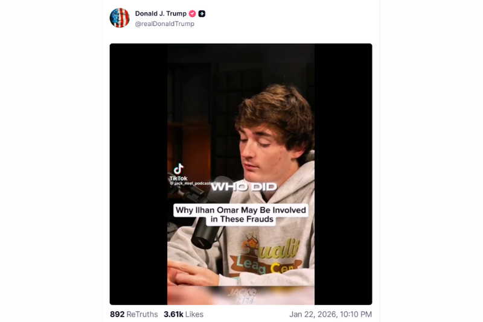Click the ReTruths label text
Image resolution: width=483 pixels, height=322 pixels.
(x=142, y=314)
